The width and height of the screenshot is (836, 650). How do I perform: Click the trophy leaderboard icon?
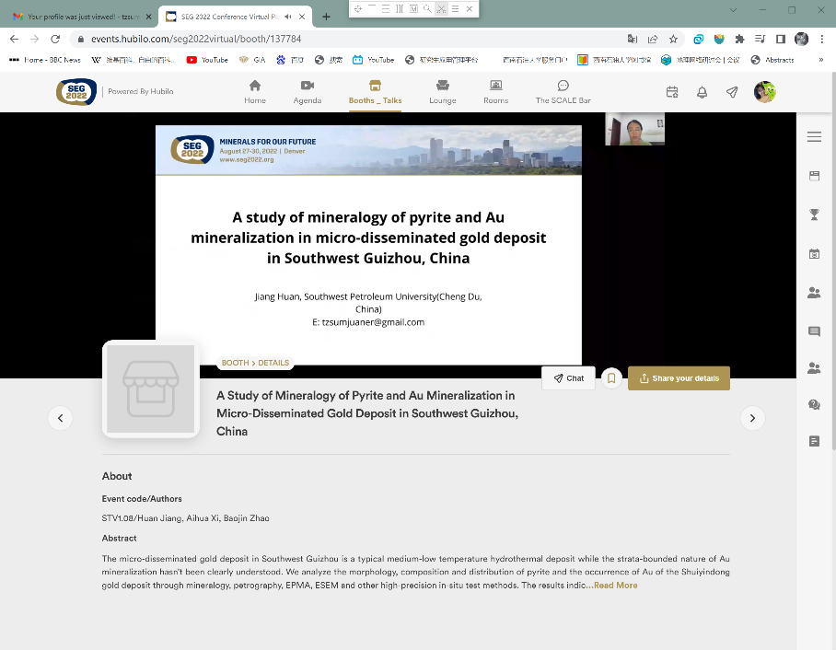[814, 215]
